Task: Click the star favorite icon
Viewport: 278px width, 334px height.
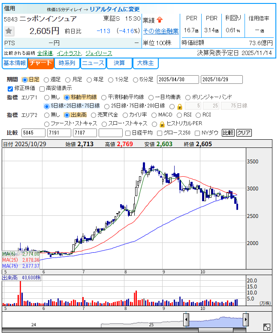Action: (9, 31)
